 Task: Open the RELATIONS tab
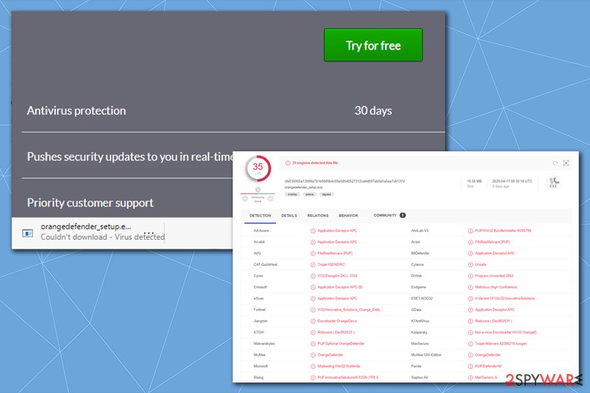coord(317,215)
